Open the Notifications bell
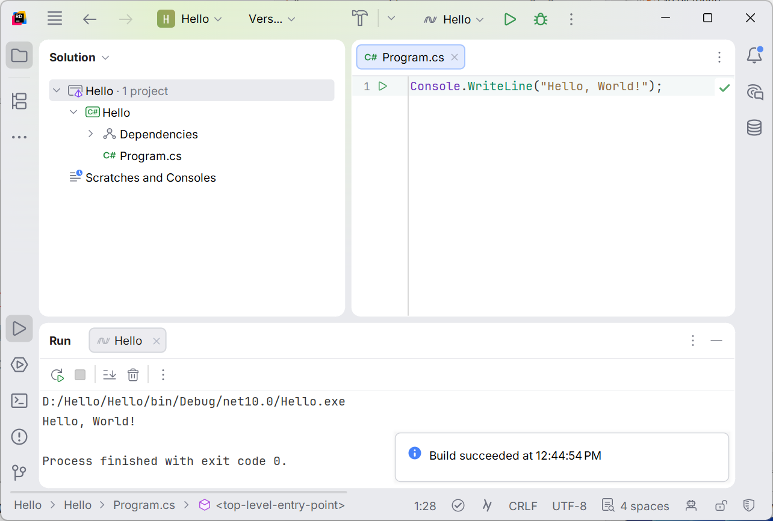Screen dimensions: 773x521 click(x=754, y=55)
